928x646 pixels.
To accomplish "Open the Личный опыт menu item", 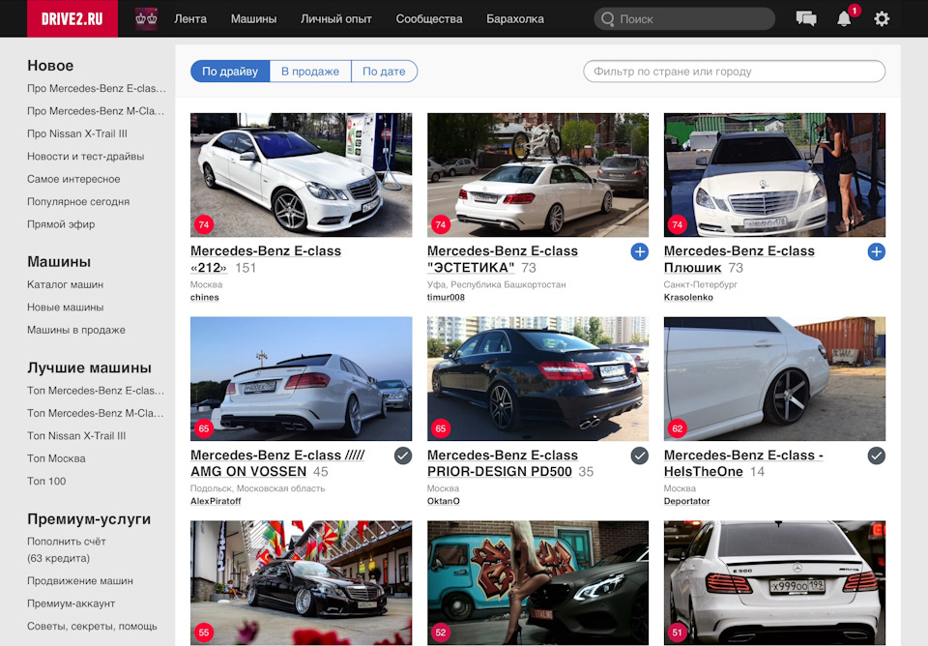I will tap(336, 19).
